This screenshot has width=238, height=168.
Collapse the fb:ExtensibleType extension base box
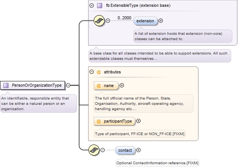[x=92, y=6]
